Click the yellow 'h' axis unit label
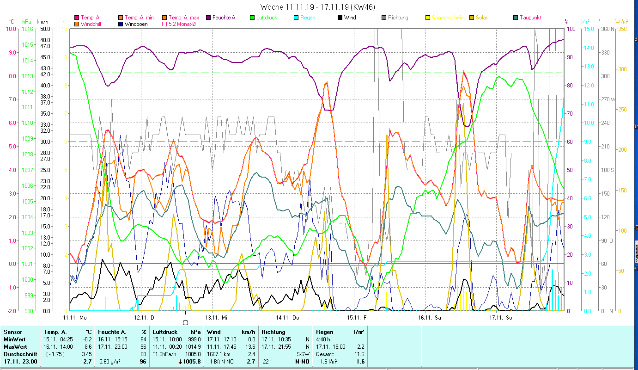 coord(64,21)
